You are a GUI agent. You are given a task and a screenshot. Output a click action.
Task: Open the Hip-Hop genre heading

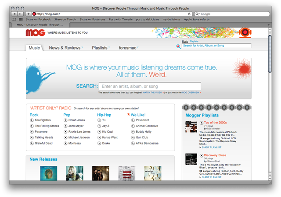coord(104,115)
